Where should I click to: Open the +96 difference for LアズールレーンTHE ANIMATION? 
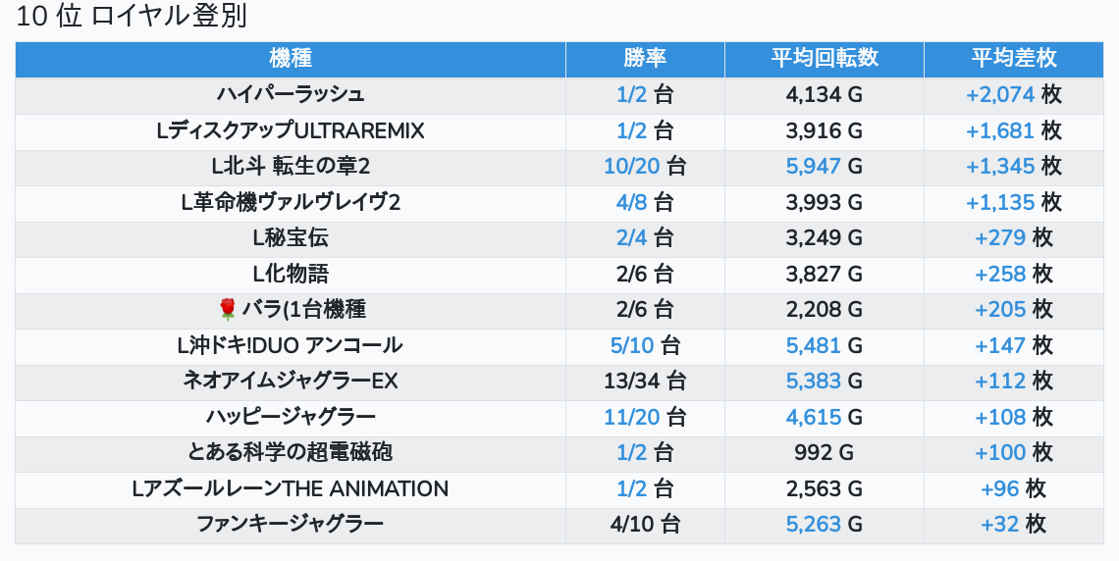[x=1000, y=488]
